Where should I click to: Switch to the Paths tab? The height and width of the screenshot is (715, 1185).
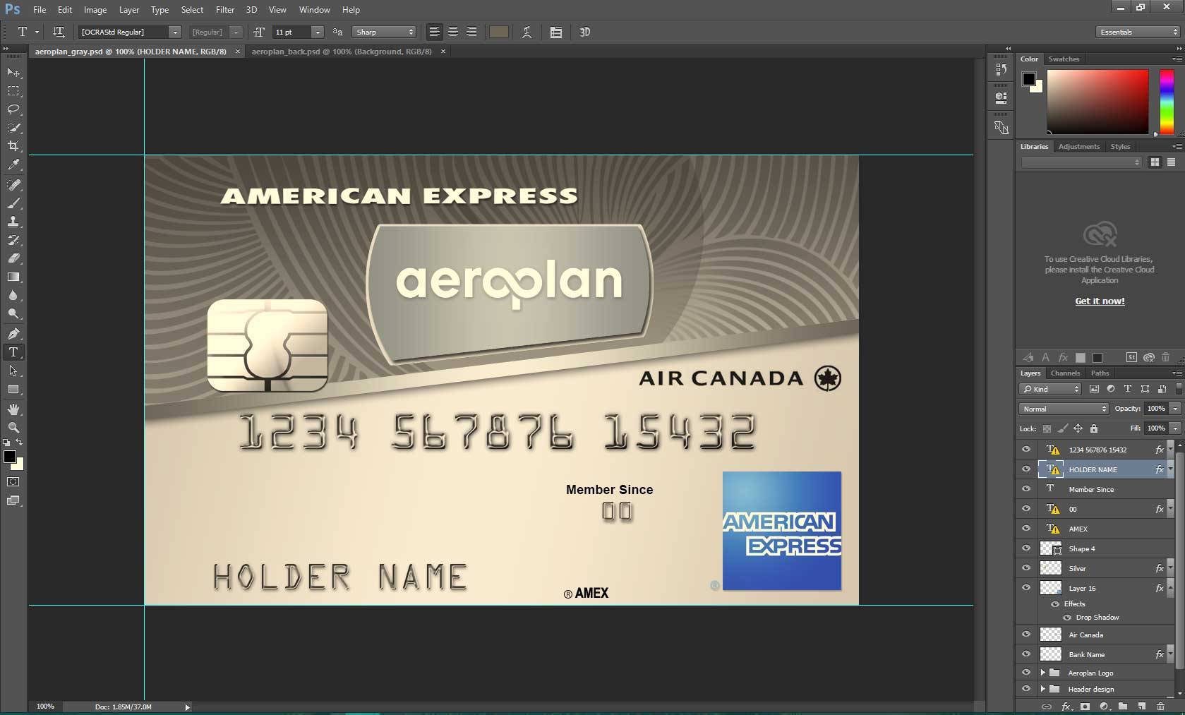point(1100,373)
